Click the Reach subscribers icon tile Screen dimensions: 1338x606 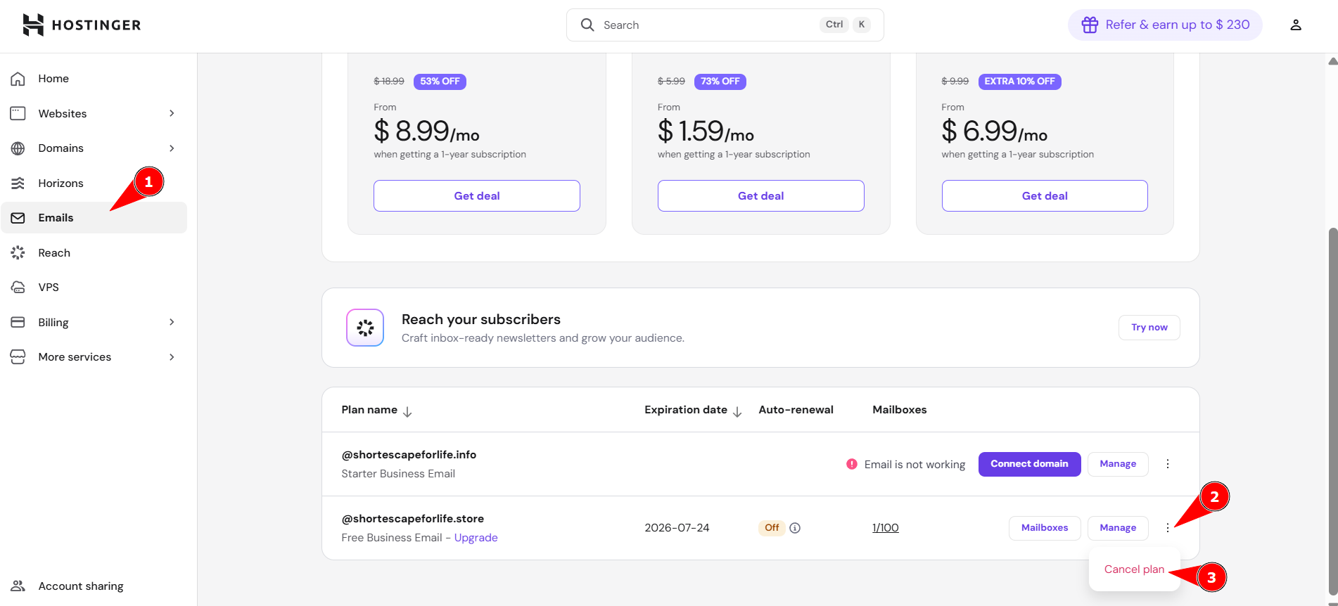pyautogui.click(x=365, y=328)
